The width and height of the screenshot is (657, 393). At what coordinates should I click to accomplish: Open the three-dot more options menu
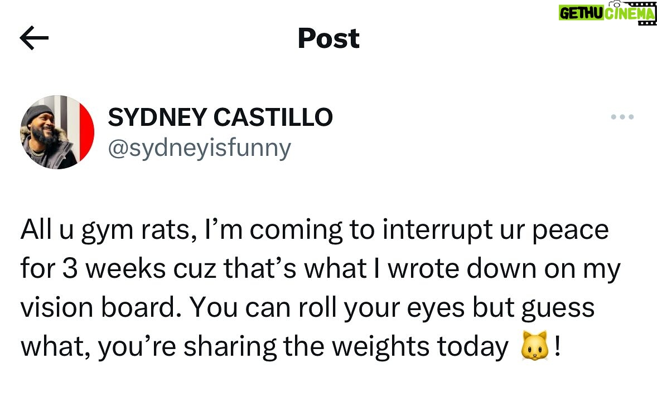pos(622,117)
